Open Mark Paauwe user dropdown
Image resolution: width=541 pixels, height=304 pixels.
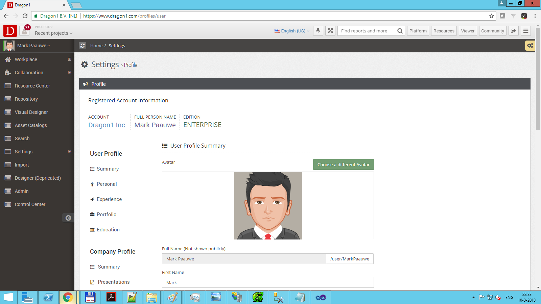33,46
